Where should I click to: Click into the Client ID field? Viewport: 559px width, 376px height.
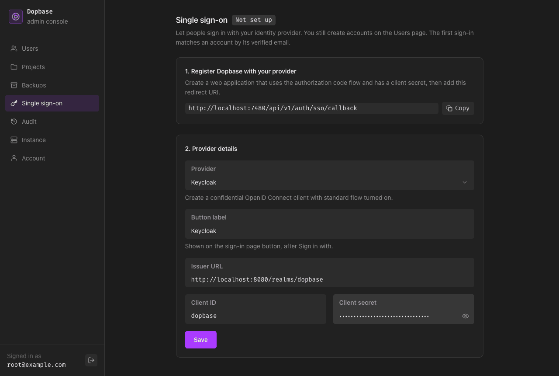(x=255, y=309)
